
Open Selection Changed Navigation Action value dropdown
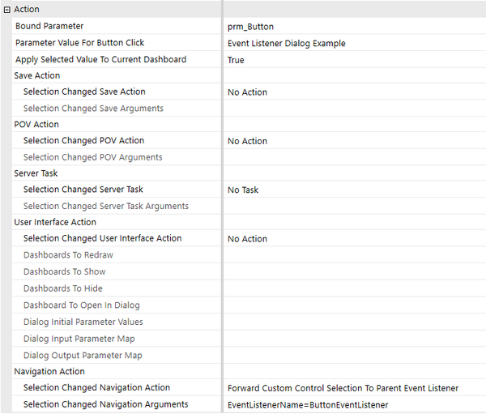point(353,388)
